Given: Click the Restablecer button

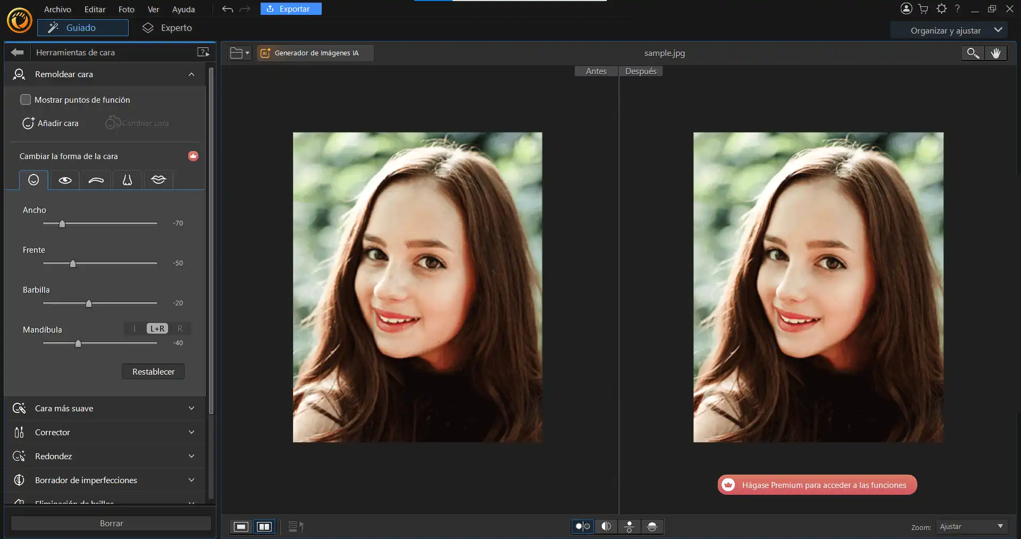Looking at the screenshot, I should (153, 371).
